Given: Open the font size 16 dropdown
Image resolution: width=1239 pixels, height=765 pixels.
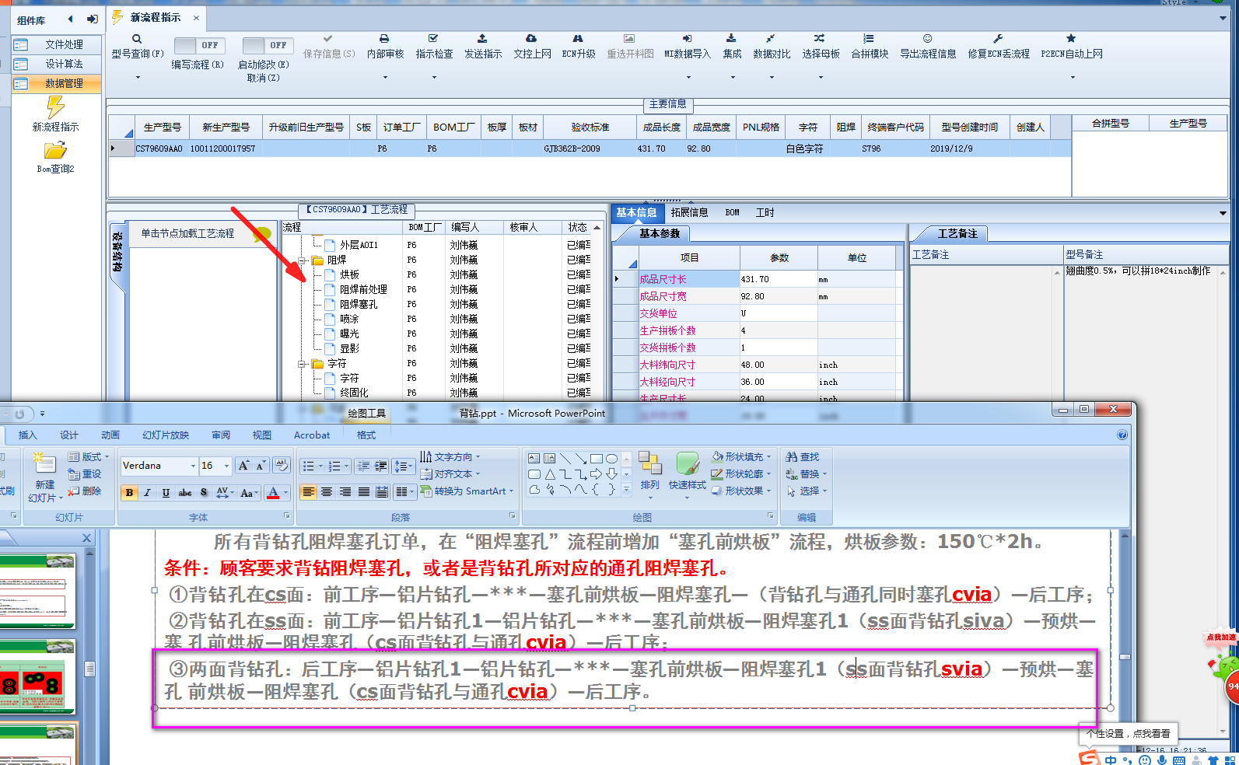Looking at the screenshot, I should 226,466.
